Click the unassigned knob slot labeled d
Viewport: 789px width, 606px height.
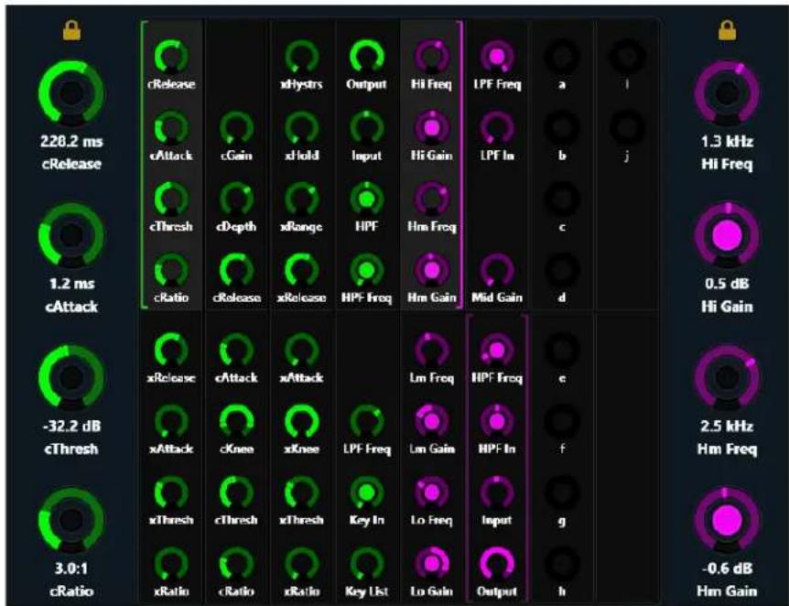tap(562, 270)
